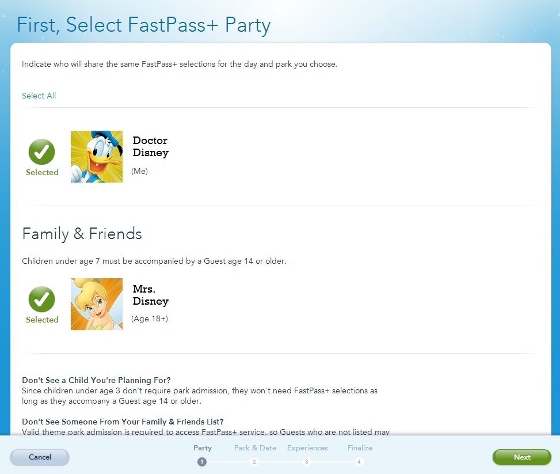Go to the Park & Date step label
The width and height of the screenshot is (560, 474).
point(255,448)
